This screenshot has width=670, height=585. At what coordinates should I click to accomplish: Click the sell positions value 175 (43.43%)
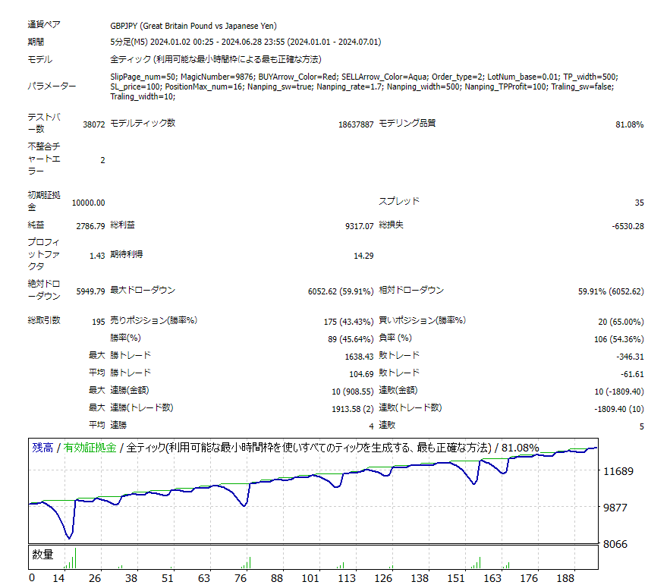coord(348,322)
